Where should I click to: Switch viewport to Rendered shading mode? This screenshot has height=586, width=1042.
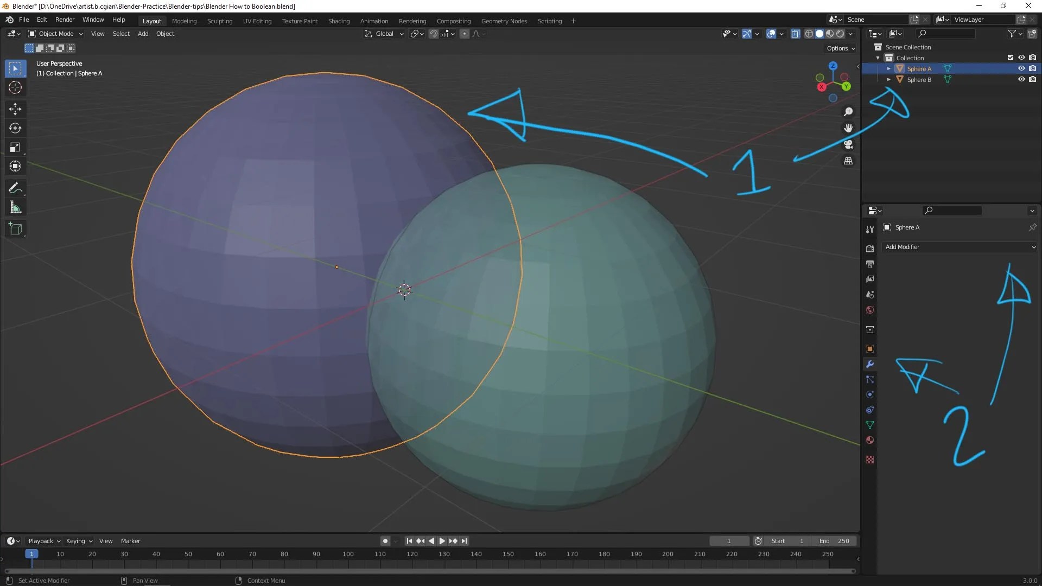[x=840, y=33]
